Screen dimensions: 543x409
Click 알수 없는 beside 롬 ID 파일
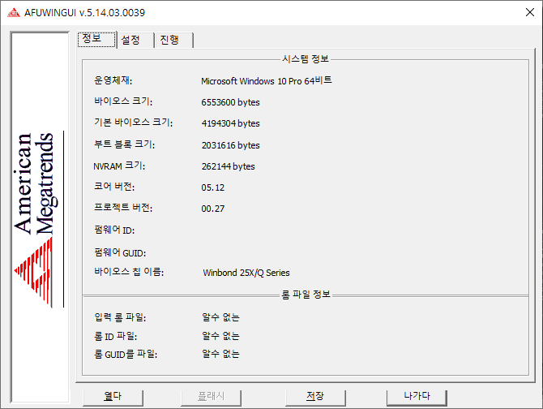[220, 336]
